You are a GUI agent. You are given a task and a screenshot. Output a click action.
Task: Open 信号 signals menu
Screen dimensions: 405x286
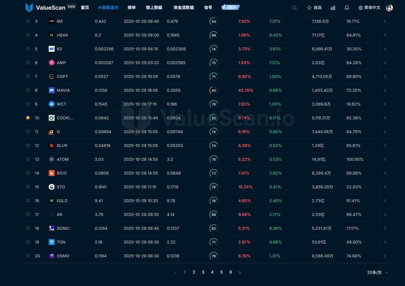pyautogui.click(x=208, y=8)
